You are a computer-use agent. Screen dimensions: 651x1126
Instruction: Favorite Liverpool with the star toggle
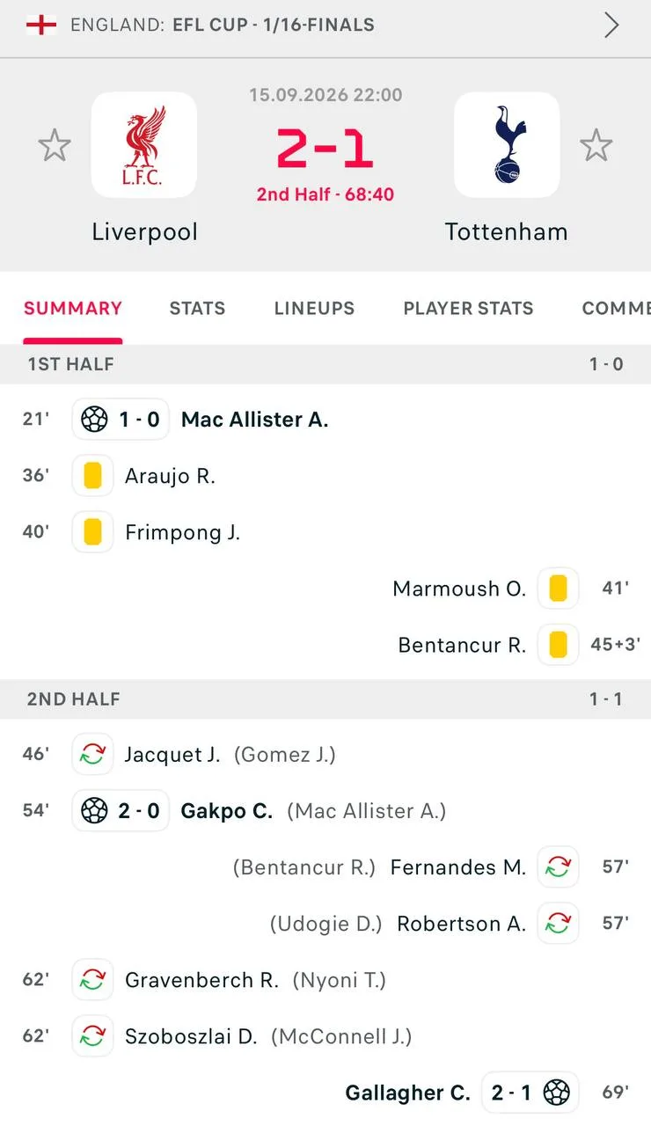coord(55,145)
